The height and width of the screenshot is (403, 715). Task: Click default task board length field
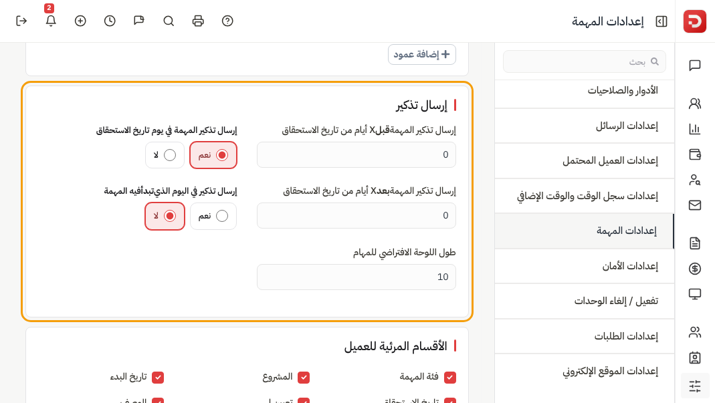[356, 277]
